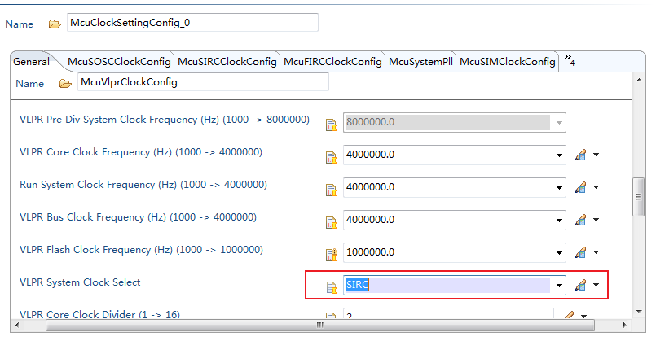Open the McuSystemPll tab
Screen dimensions: 656x341
[x=420, y=62]
